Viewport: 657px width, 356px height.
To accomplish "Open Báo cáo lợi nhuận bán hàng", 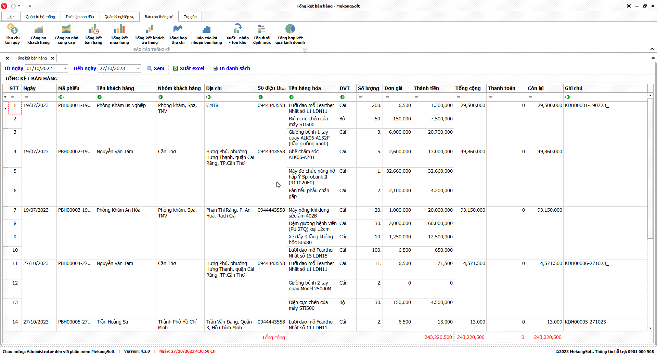I will click(206, 34).
